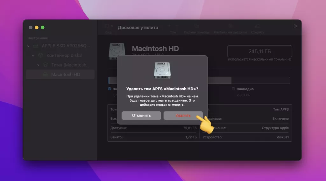Click the 'Внутренние' sidebar section header
The image size is (326, 181).
pyautogui.click(x=38, y=38)
